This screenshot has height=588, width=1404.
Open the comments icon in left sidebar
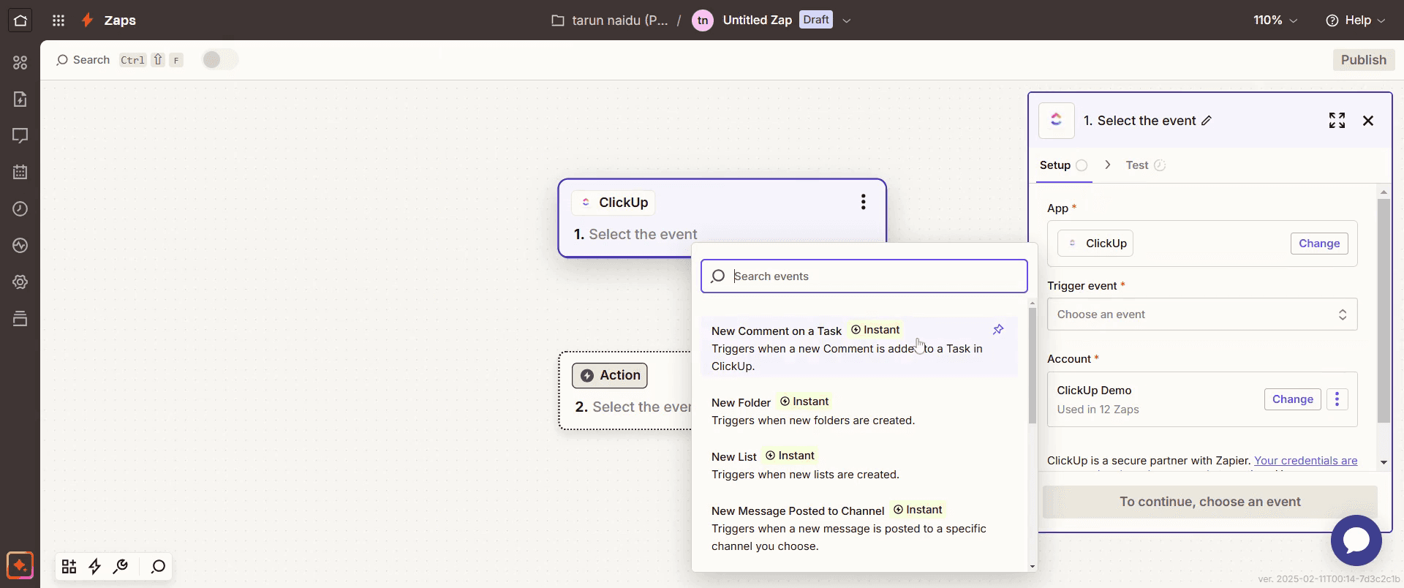[x=20, y=136]
